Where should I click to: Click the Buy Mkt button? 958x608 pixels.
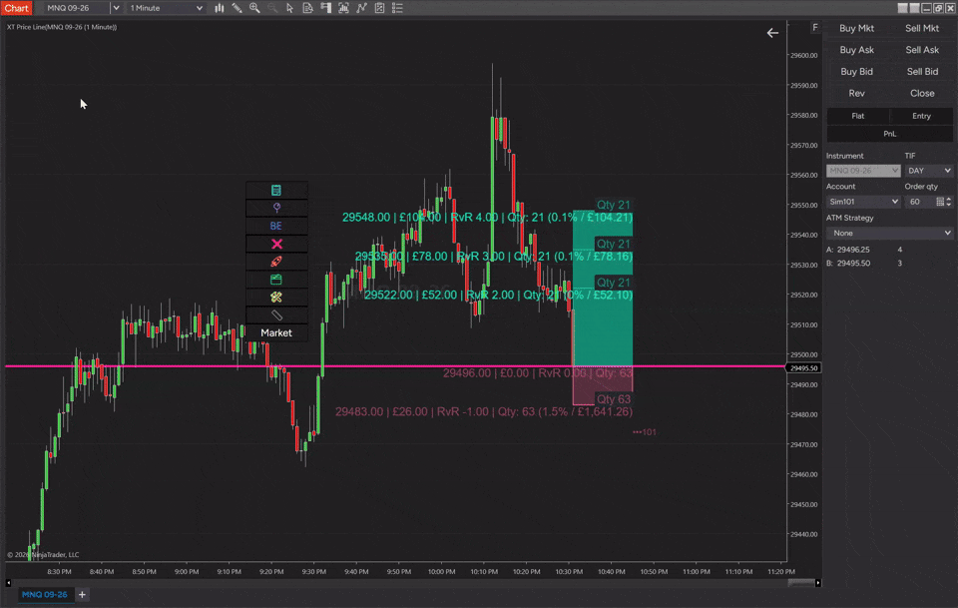click(x=856, y=28)
